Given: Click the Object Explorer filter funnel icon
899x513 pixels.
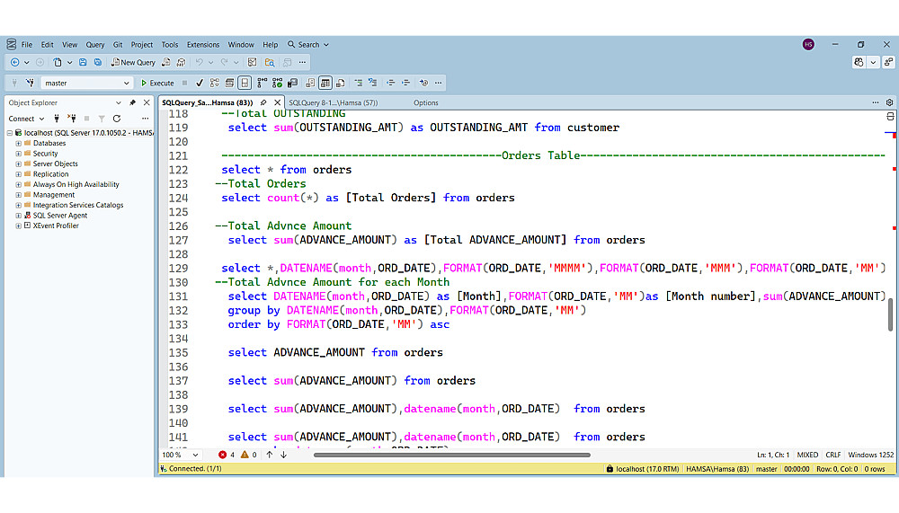Looking at the screenshot, I should pyautogui.click(x=102, y=119).
